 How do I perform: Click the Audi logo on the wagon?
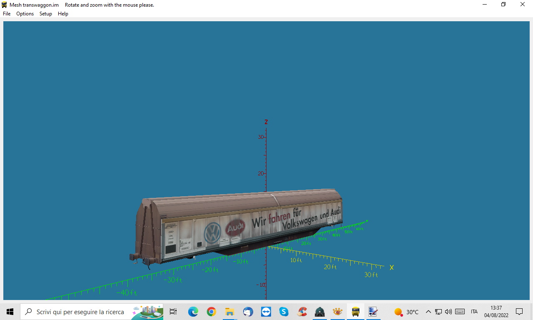(236, 227)
